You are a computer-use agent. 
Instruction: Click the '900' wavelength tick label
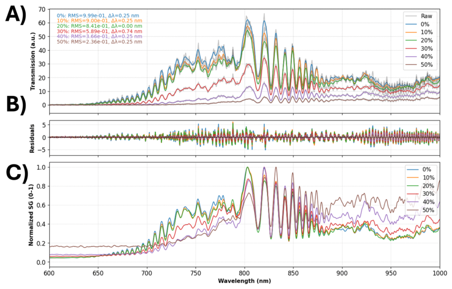click(342, 272)
